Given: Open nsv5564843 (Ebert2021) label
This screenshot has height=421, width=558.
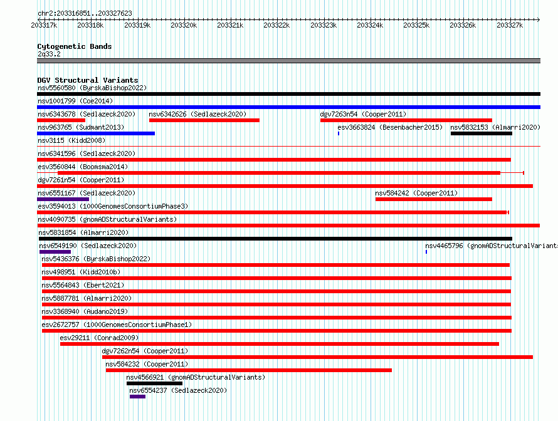Looking at the screenshot, I should coord(83,285).
